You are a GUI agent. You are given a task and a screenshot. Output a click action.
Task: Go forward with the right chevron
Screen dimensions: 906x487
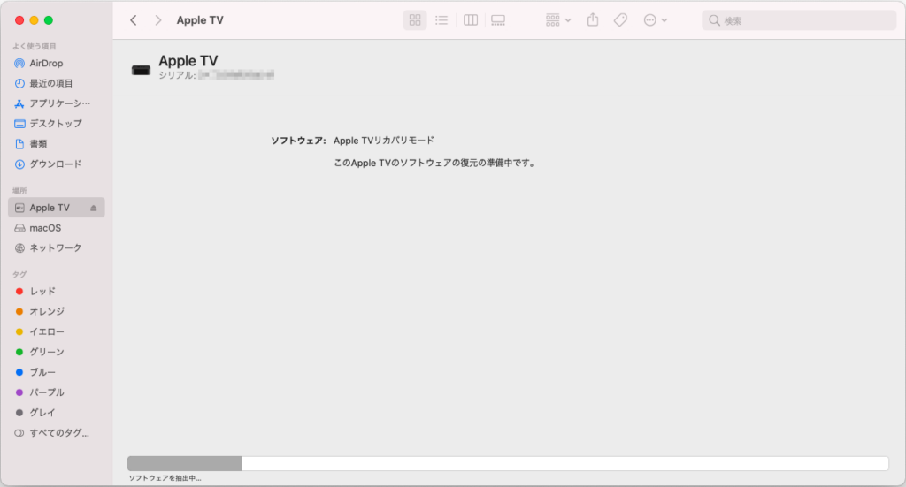coord(158,20)
